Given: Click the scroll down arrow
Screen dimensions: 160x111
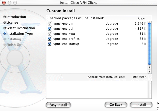Looking at the screenshot, I should click(x=149, y=71).
